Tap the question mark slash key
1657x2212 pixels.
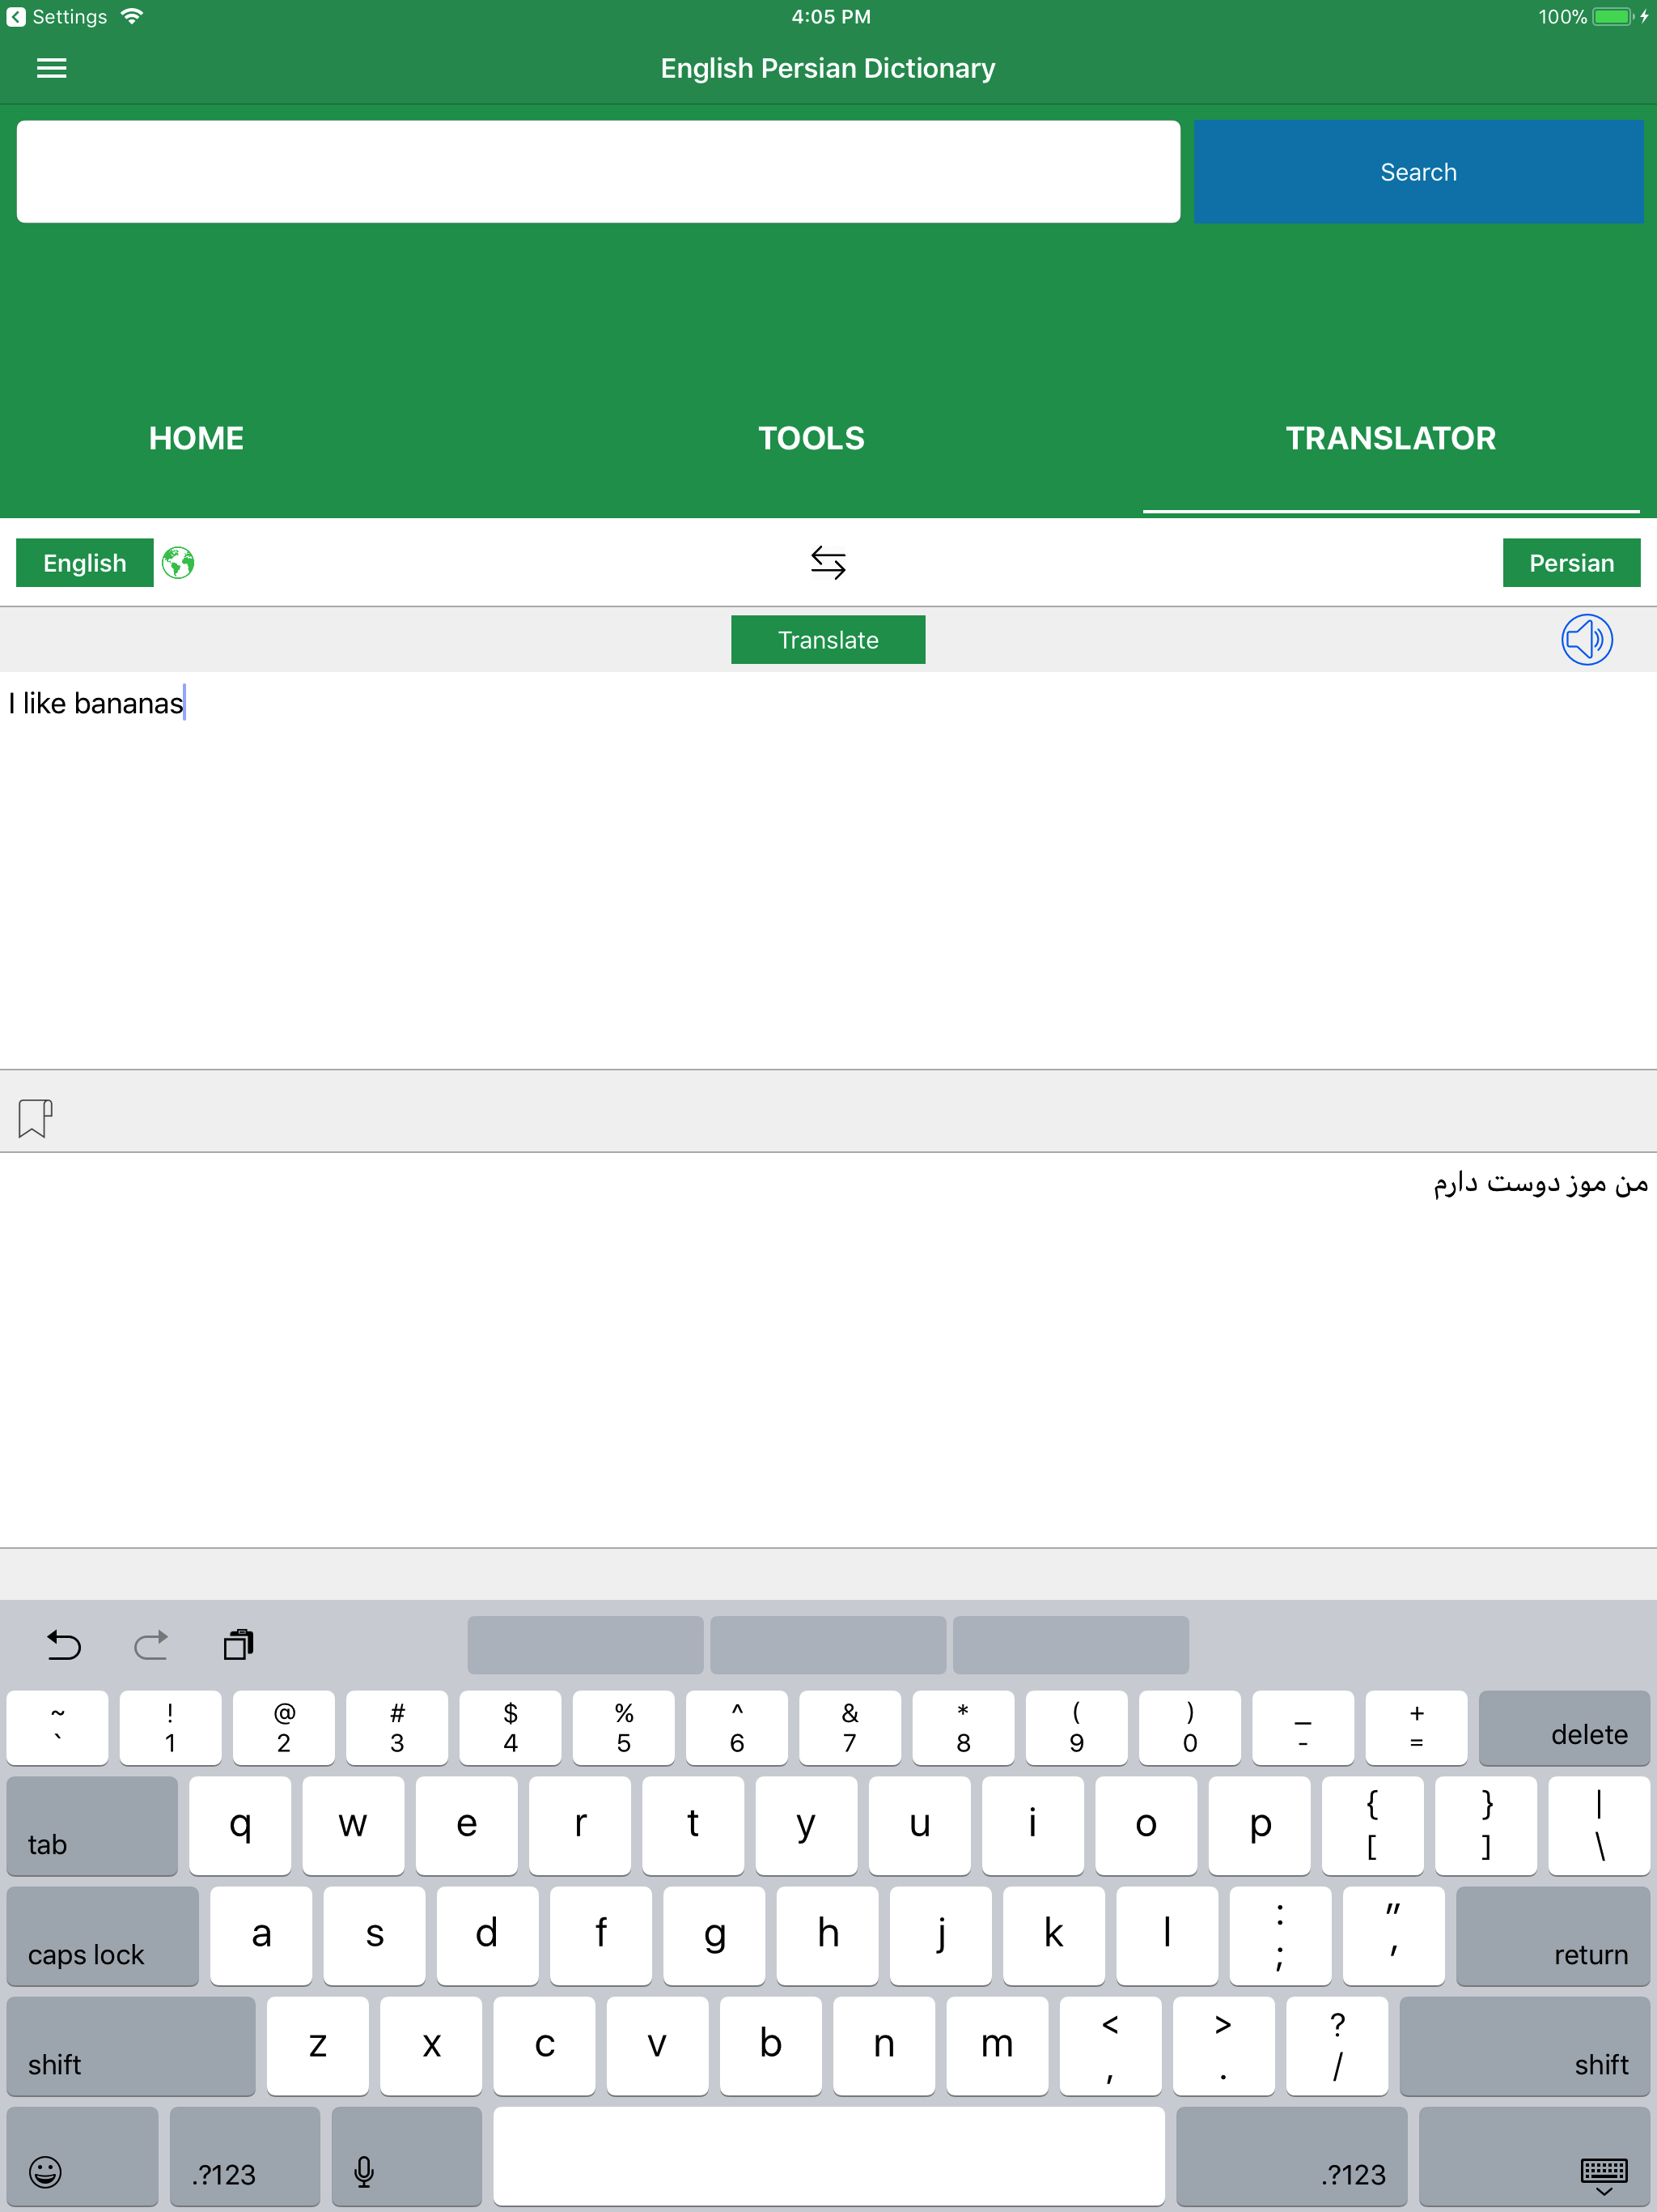coord(1337,2046)
